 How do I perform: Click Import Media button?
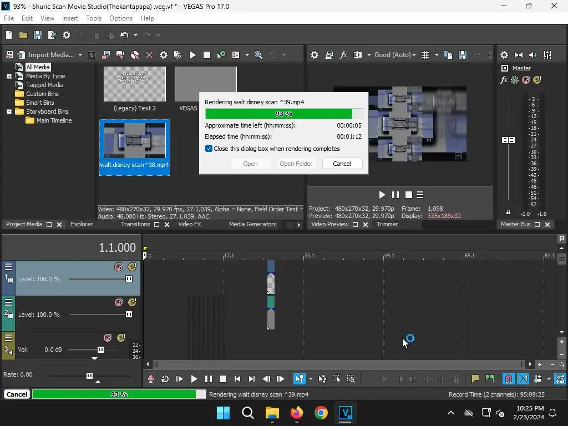click(47, 55)
